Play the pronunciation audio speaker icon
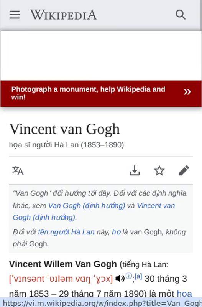Viewport: 202px width, 307px height. tap(120, 278)
